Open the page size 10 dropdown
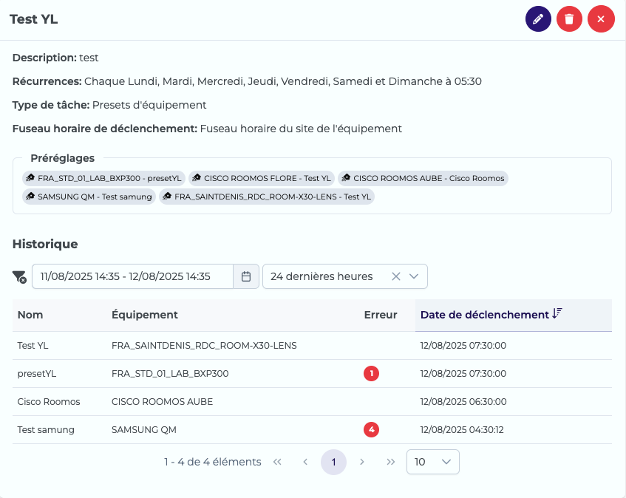Image resolution: width=626 pixels, height=498 pixels. 433,462
